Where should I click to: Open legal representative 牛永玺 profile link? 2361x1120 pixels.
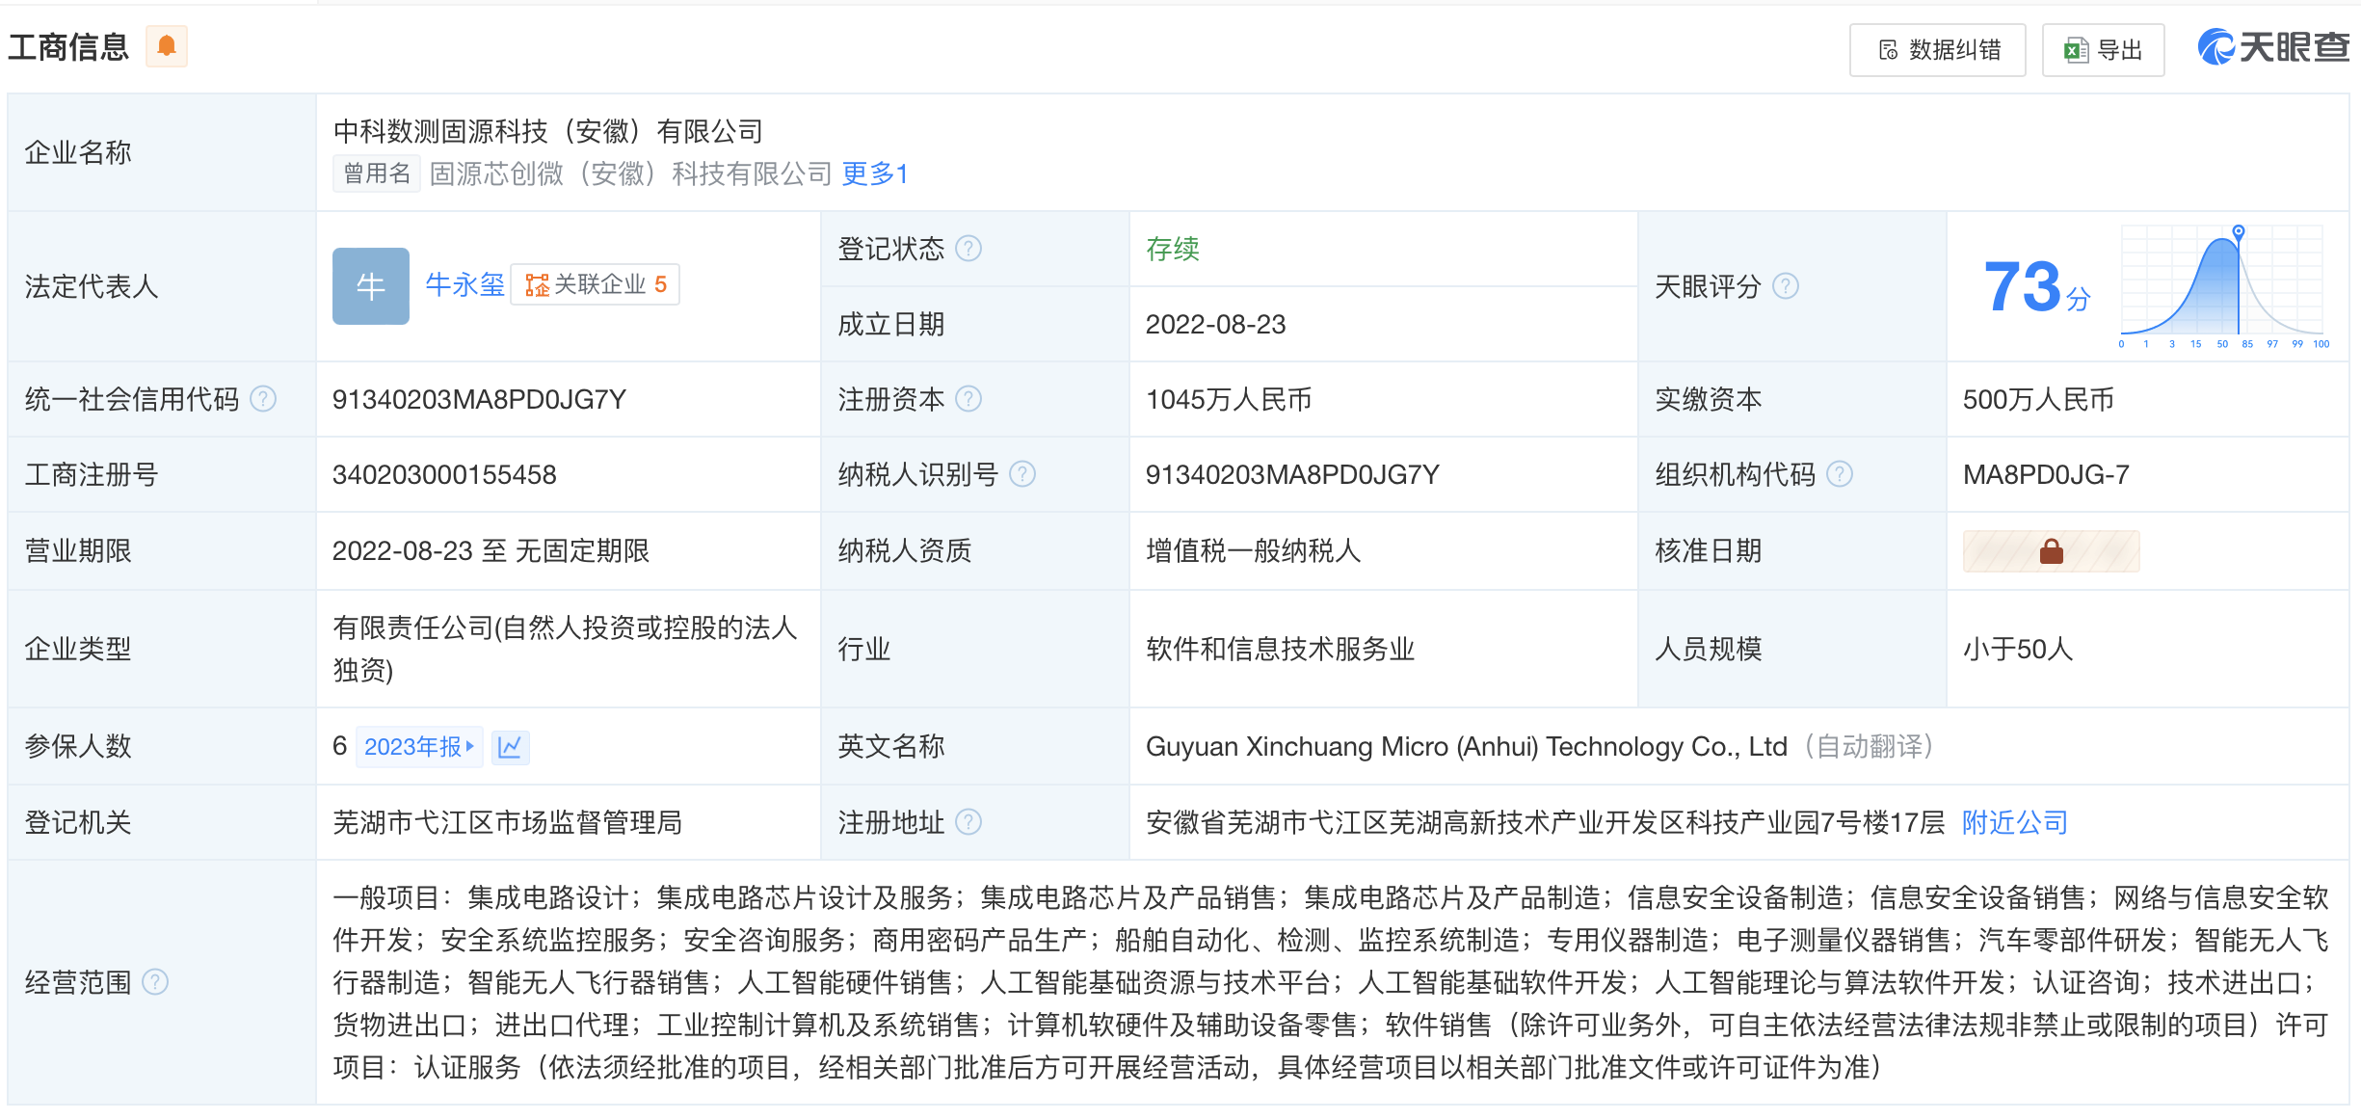coord(464,284)
